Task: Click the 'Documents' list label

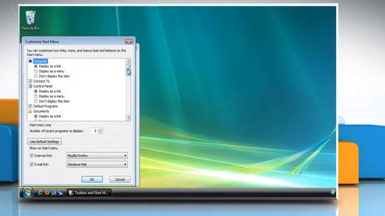Action: pos(42,111)
